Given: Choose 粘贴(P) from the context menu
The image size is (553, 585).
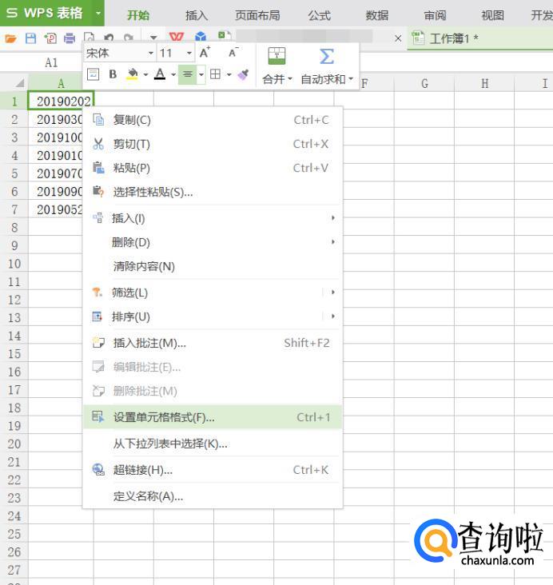Looking at the screenshot, I should pyautogui.click(x=213, y=168).
